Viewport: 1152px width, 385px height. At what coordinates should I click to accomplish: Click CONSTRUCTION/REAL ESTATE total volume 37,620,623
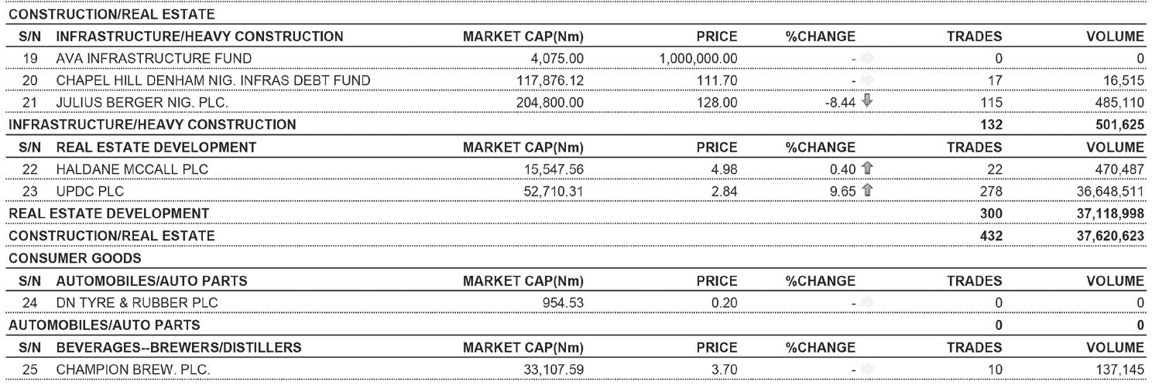(1109, 235)
